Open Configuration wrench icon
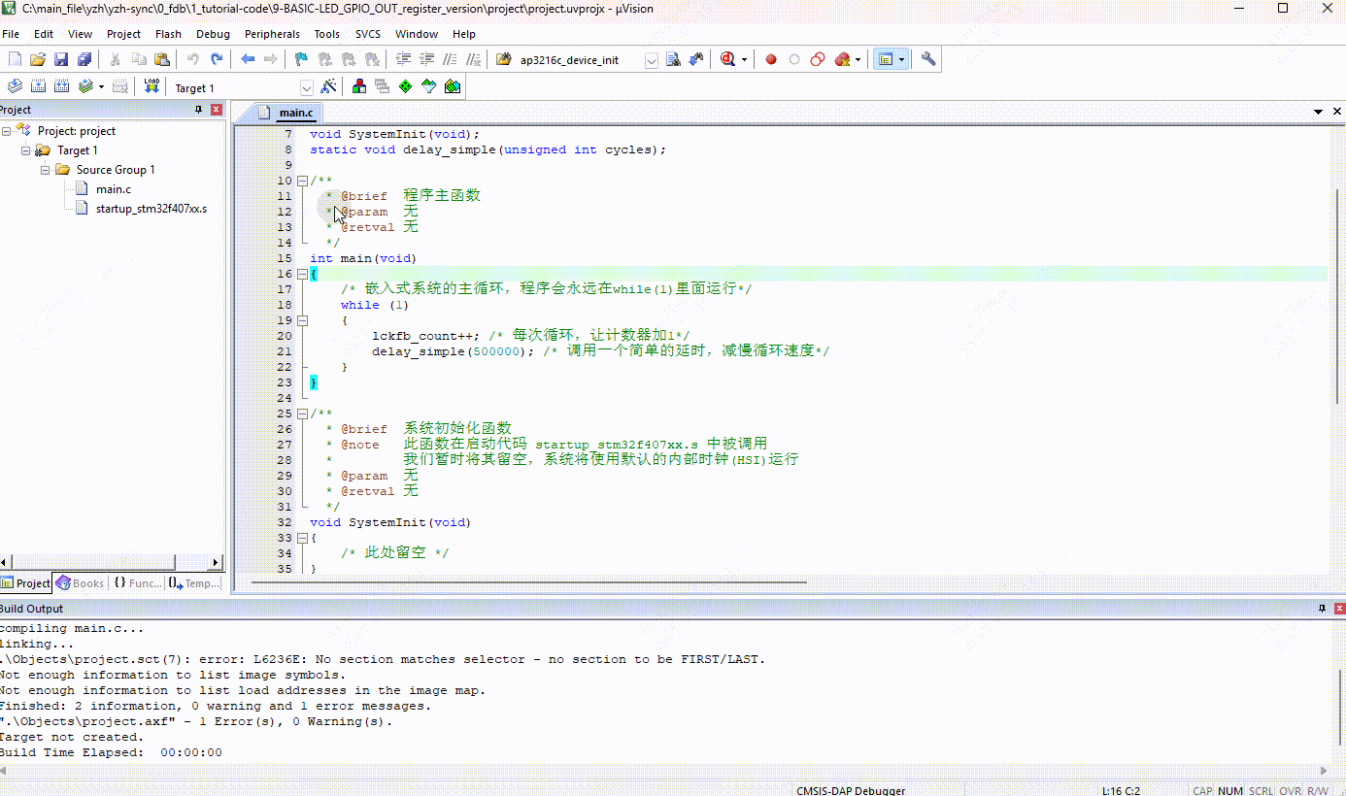1346x796 pixels. point(928,59)
